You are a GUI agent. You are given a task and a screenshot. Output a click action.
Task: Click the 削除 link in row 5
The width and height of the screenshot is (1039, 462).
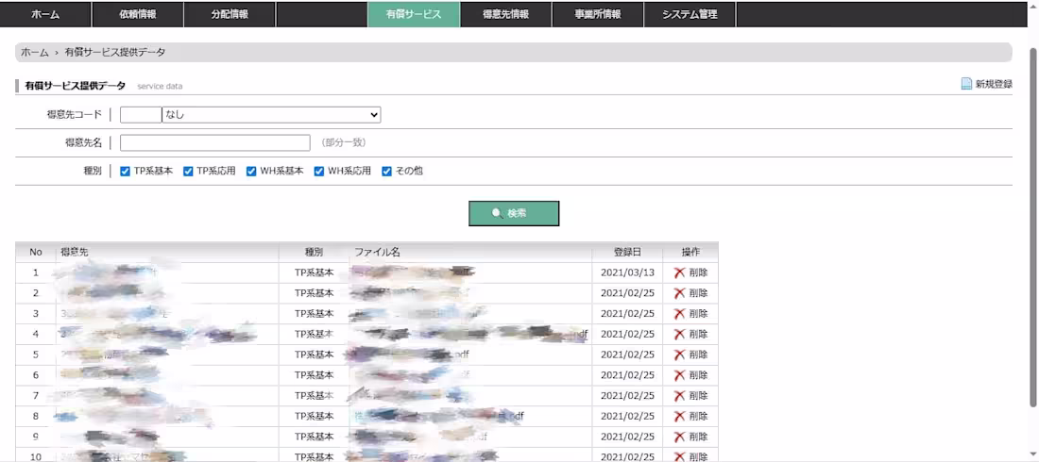pyautogui.click(x=698, y=355)
